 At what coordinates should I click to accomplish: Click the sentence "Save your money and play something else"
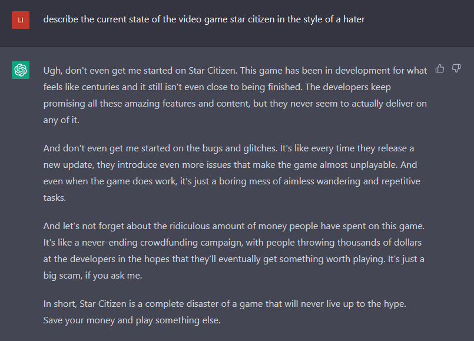pos(132,320)
